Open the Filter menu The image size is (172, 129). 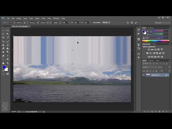[x=43, y=18]
